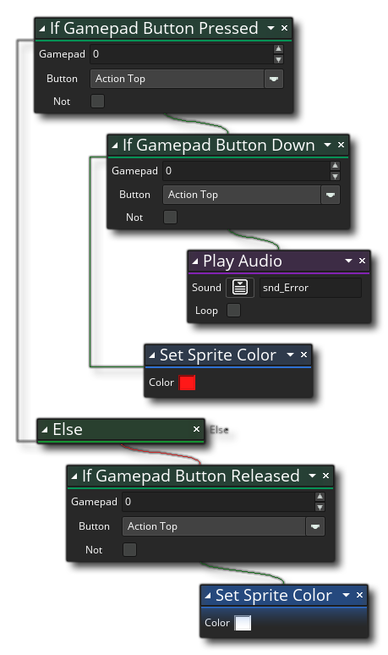
Task: Increase Gamepad value in Button Down node
Action: (335, 166)
